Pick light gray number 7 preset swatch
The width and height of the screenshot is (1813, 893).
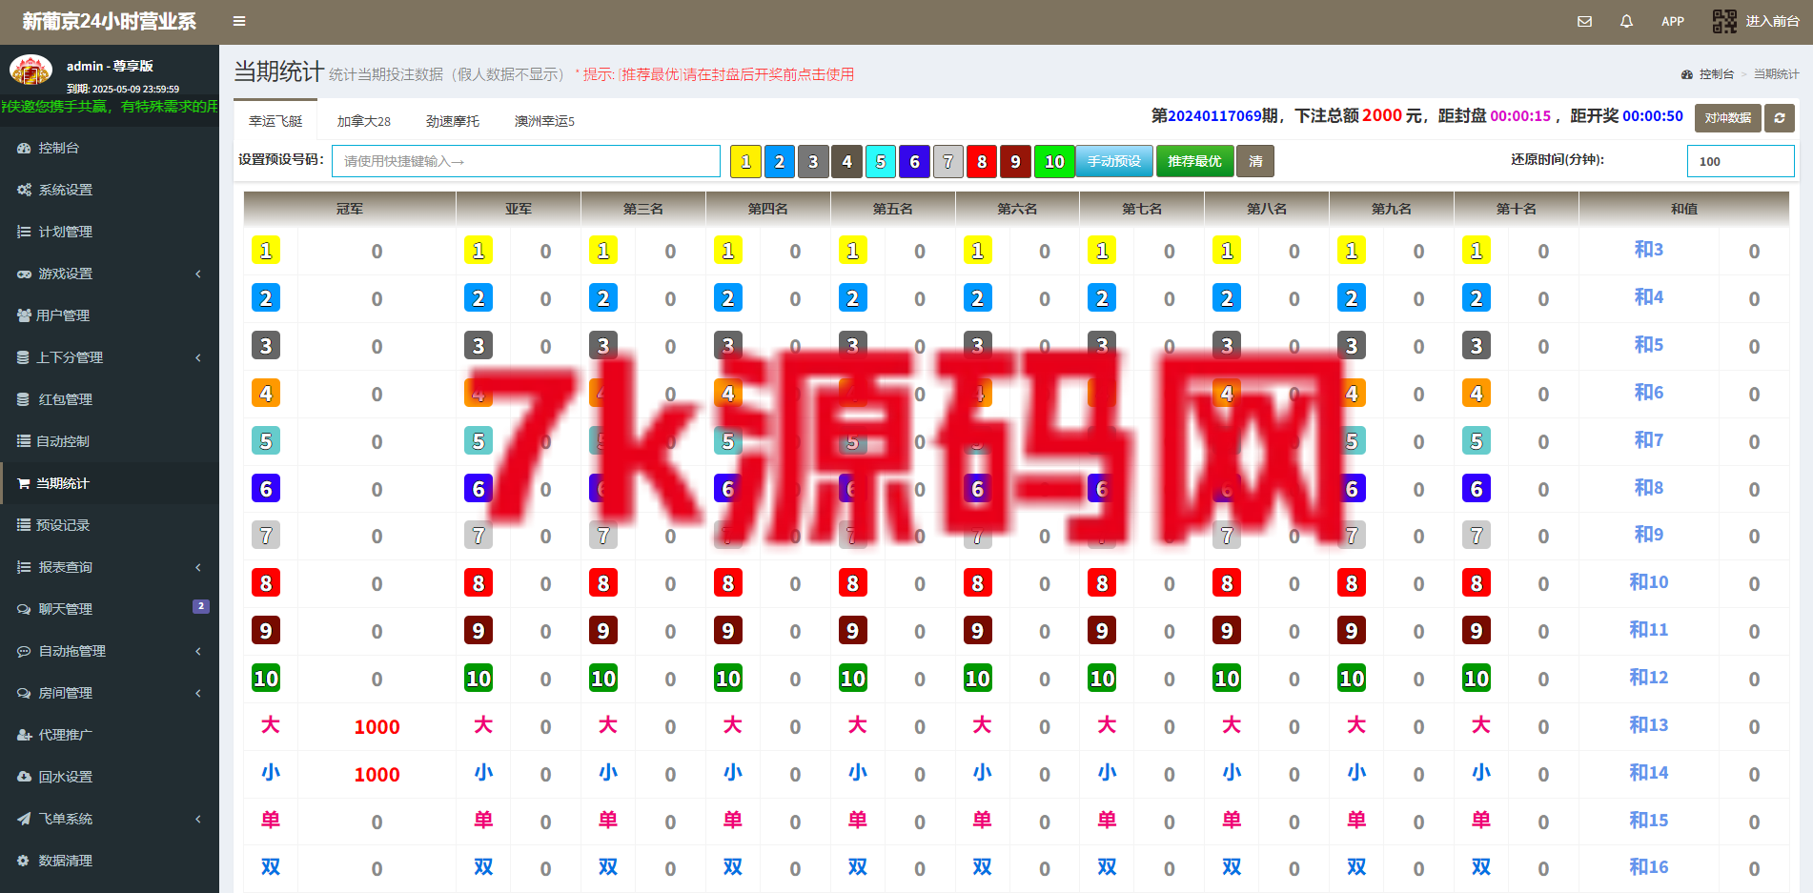coord(947,161)
